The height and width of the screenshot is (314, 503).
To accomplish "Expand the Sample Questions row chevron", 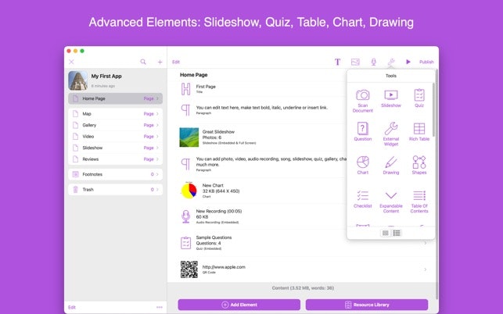I will tap(426, 243).
